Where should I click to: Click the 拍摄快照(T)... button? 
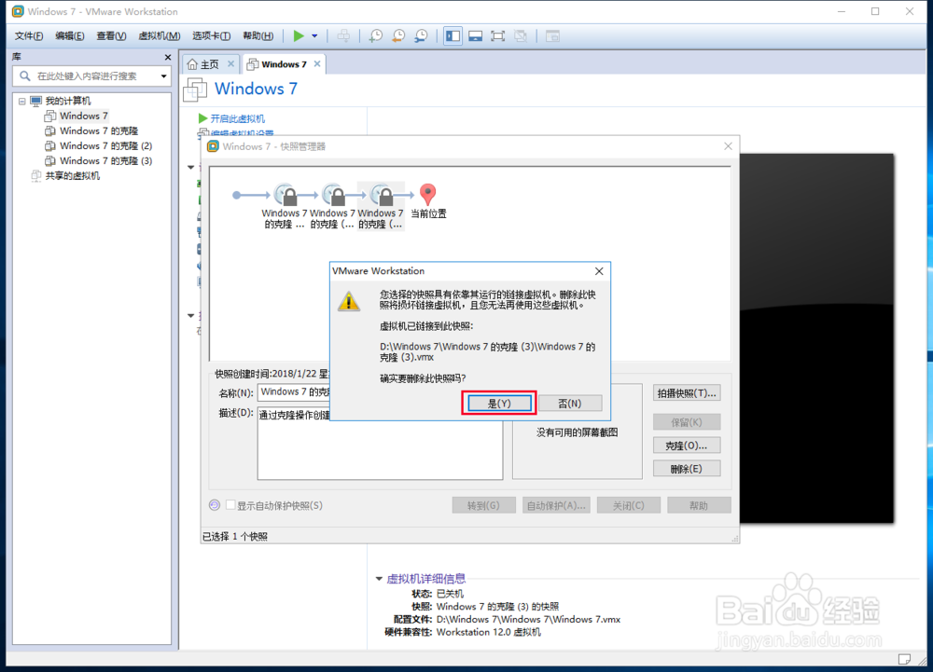tap(687, 393)
